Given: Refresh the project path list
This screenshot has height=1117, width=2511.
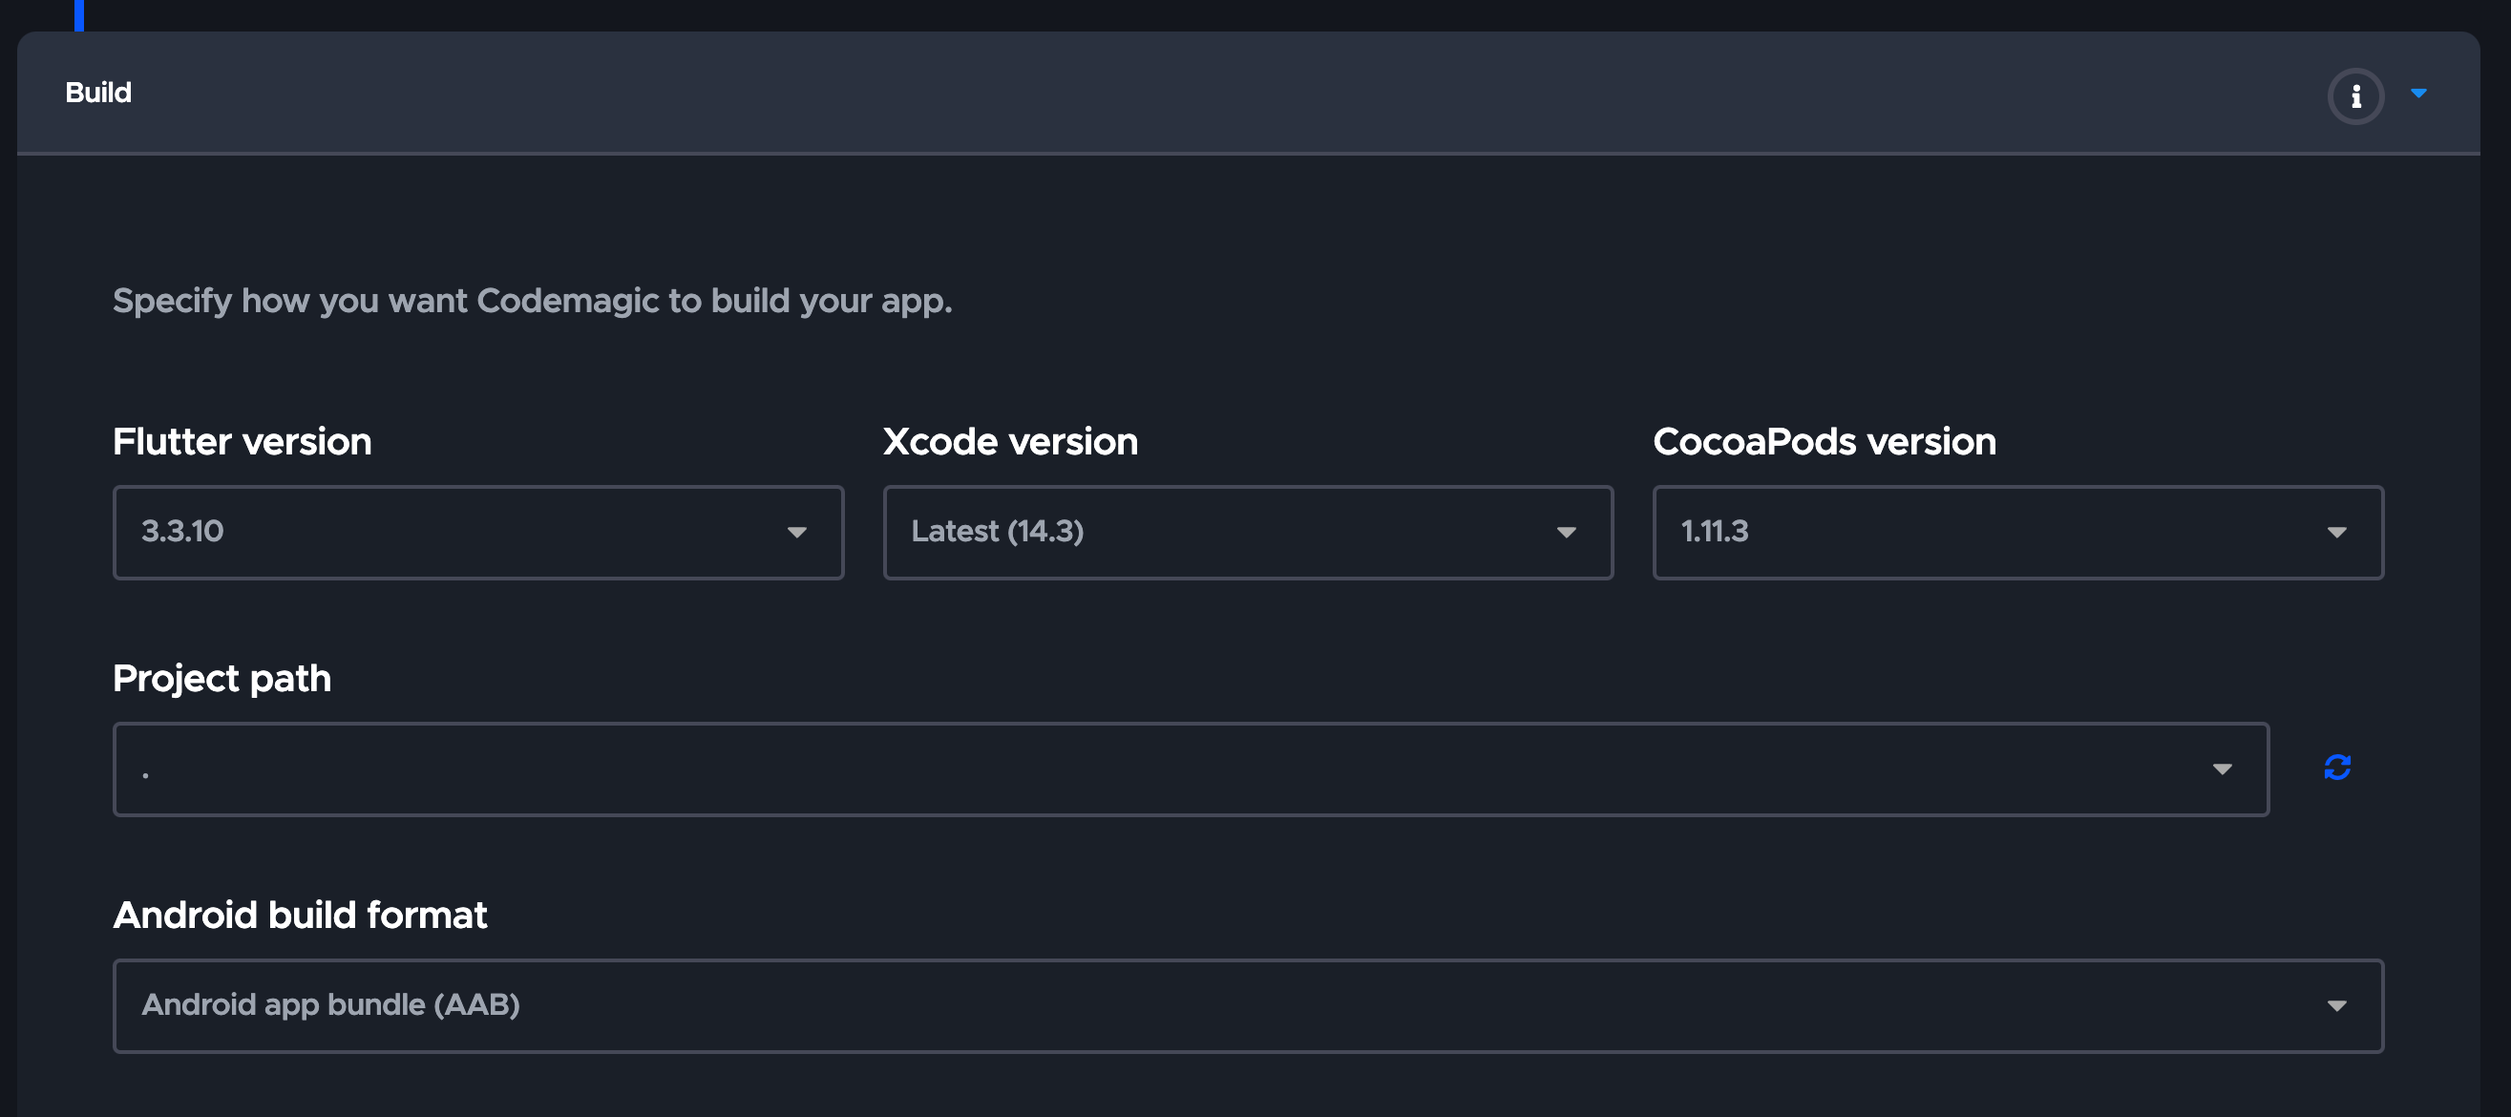Looking at the screenshot, I should click(2336, 767).
